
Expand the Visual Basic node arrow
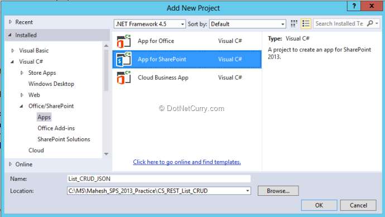tap(13, 51)
